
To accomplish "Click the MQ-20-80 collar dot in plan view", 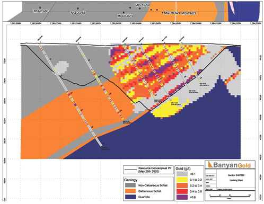I will click(x=40, y=7).
